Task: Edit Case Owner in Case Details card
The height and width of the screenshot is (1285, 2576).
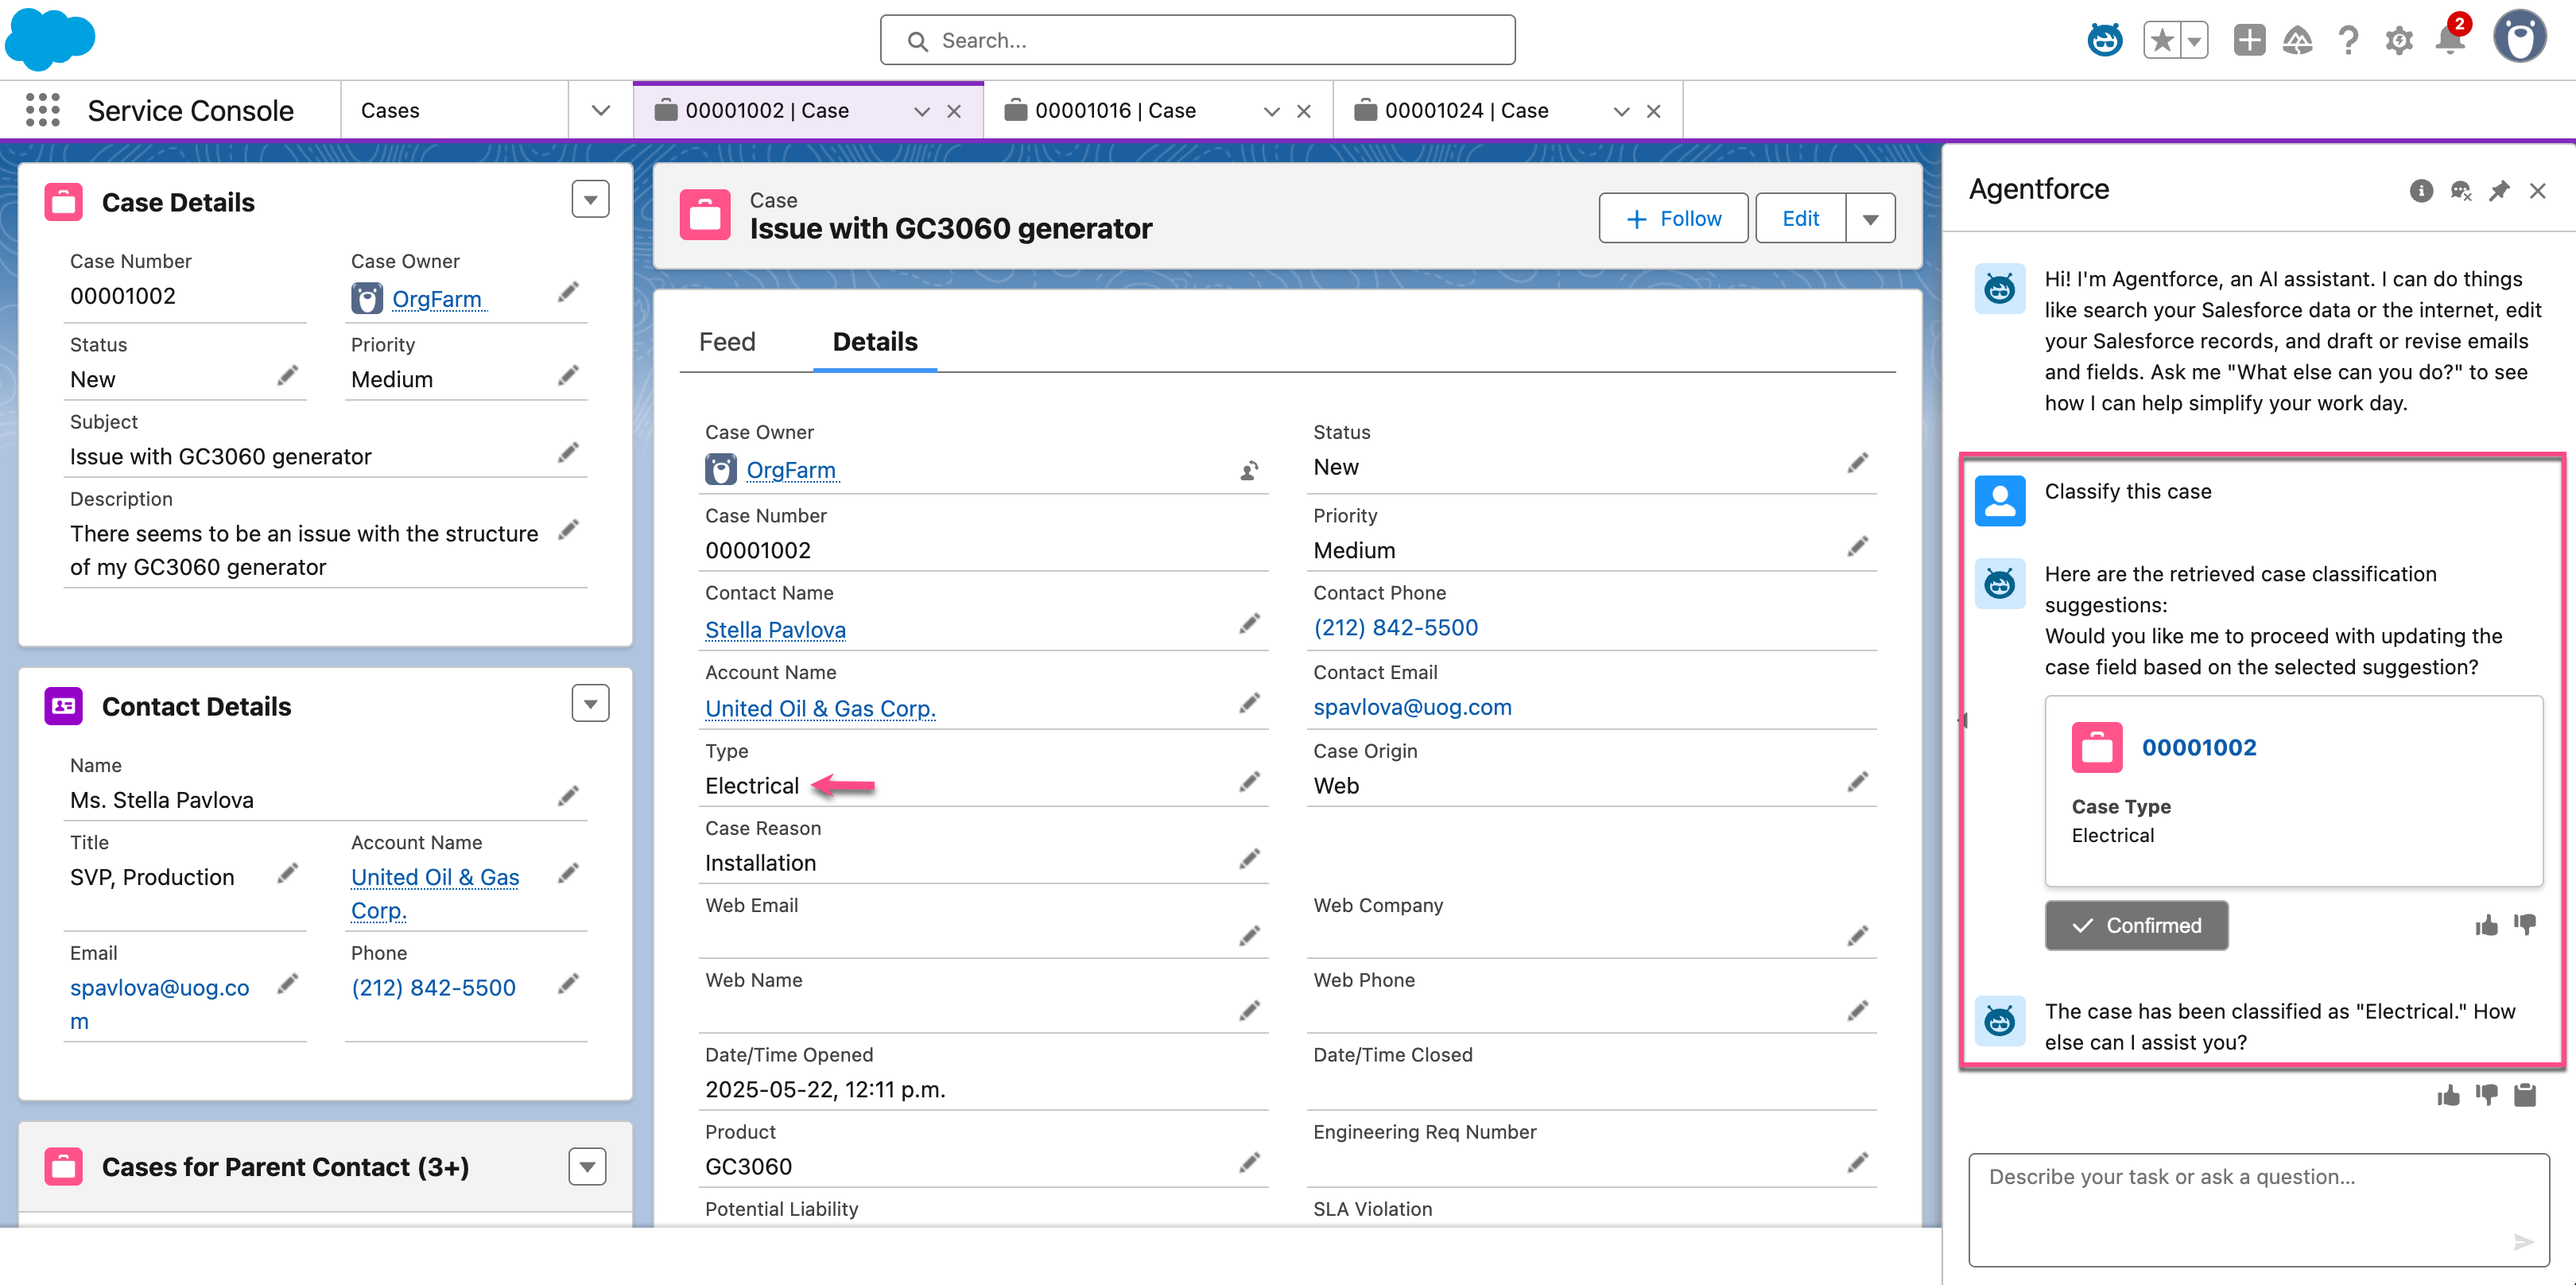Action: tap(568, 292)
